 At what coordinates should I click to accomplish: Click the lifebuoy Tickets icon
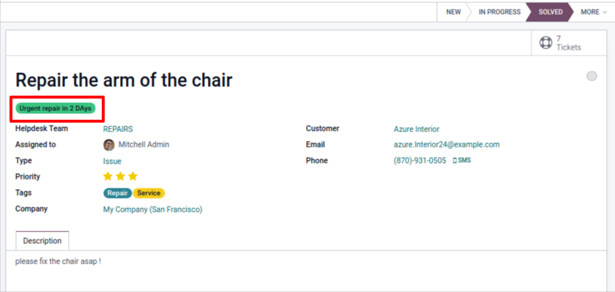pos(545,42)
